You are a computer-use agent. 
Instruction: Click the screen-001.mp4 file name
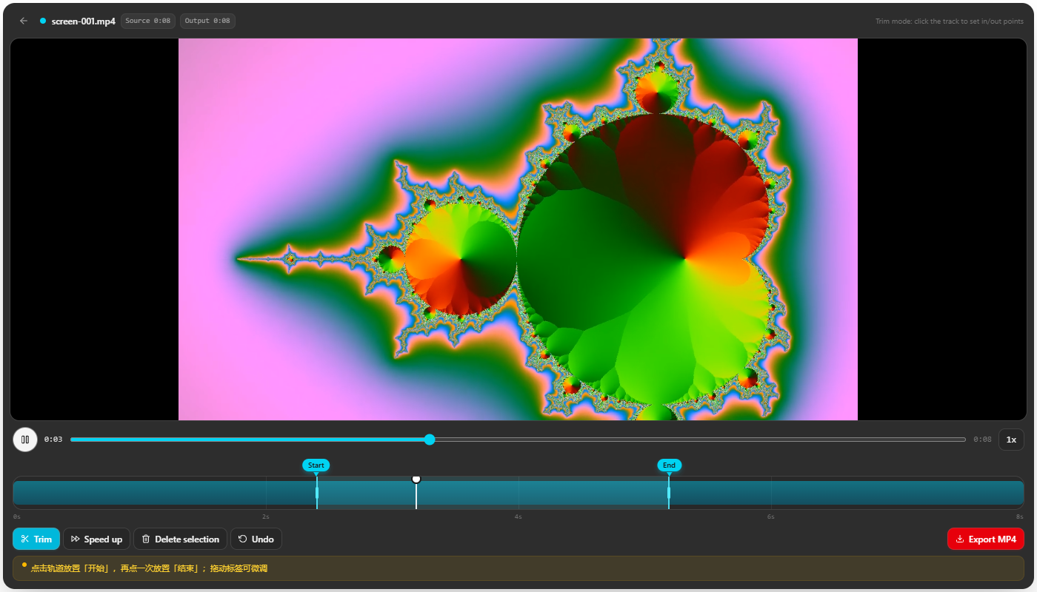tap(84, 21)
